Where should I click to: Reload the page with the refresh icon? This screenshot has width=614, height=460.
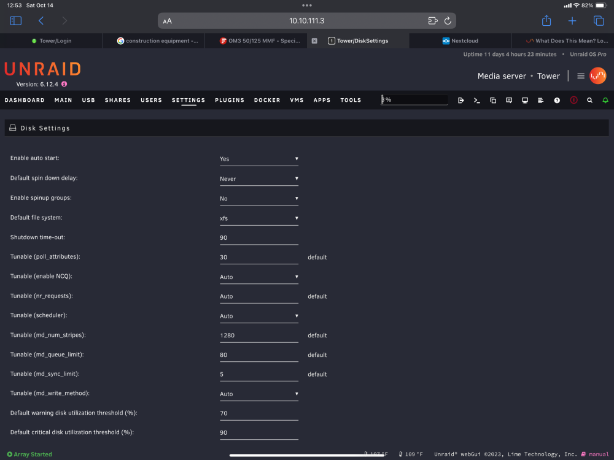click(448, 21)
